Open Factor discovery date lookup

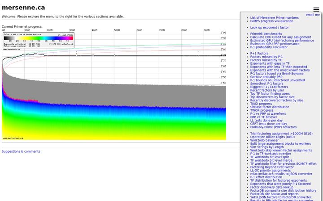tap(272, 187)
